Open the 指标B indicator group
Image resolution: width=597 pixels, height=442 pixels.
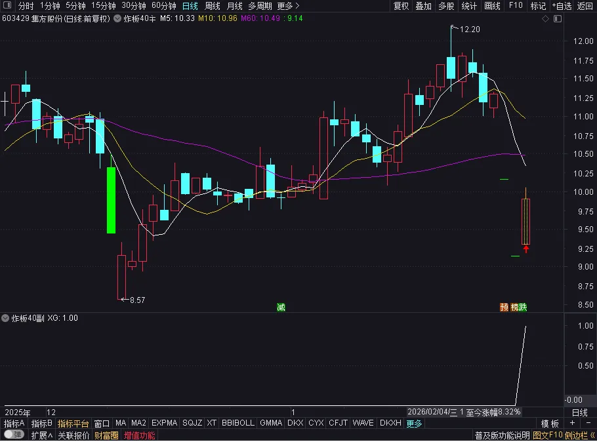[41, 424]
